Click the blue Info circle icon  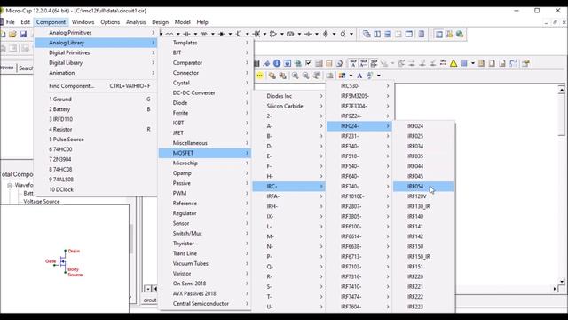[277, 63]
